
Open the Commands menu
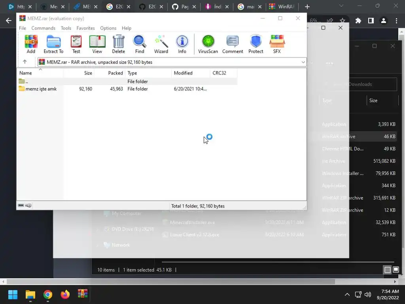[x=44, y=28]
